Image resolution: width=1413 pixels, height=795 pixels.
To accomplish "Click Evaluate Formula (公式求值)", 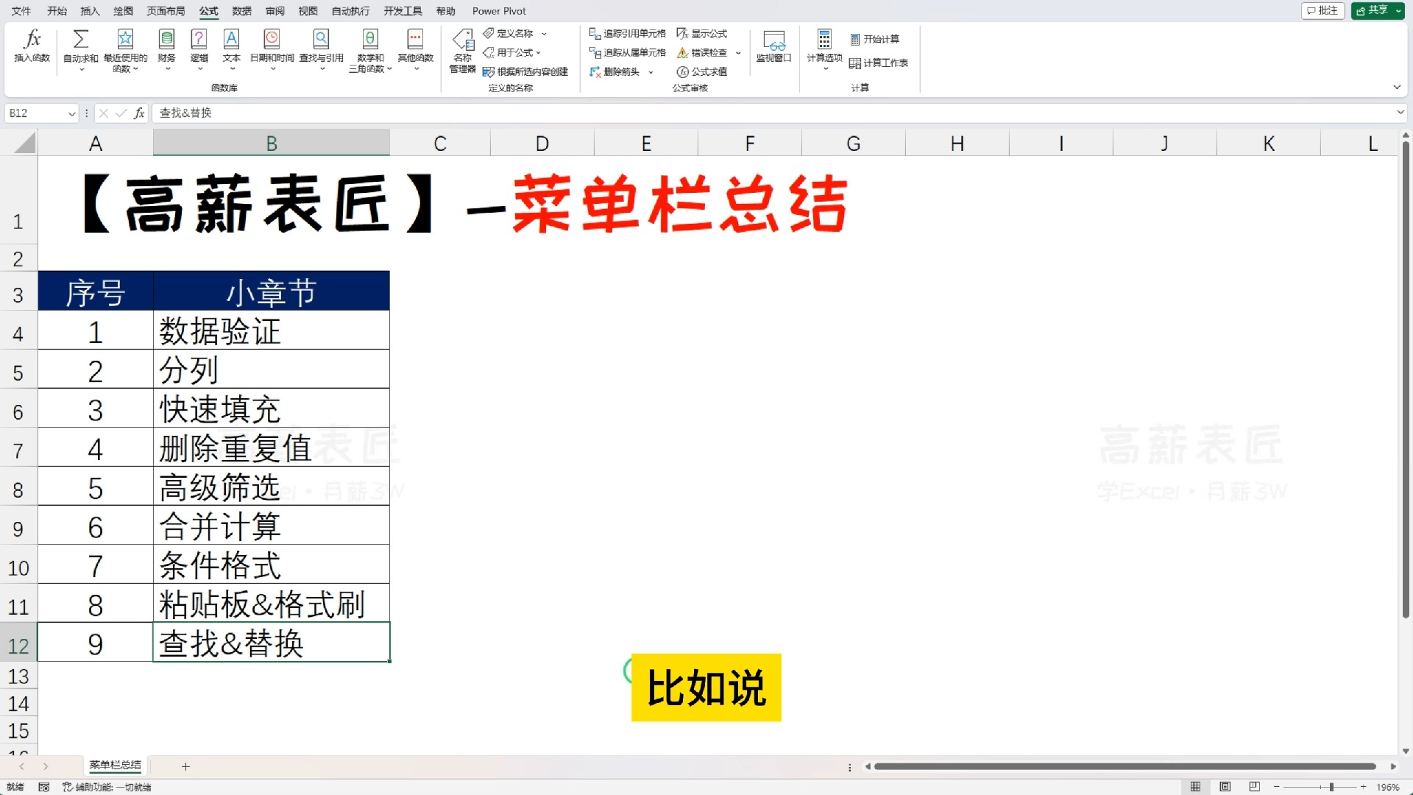I will click(702, 71).
